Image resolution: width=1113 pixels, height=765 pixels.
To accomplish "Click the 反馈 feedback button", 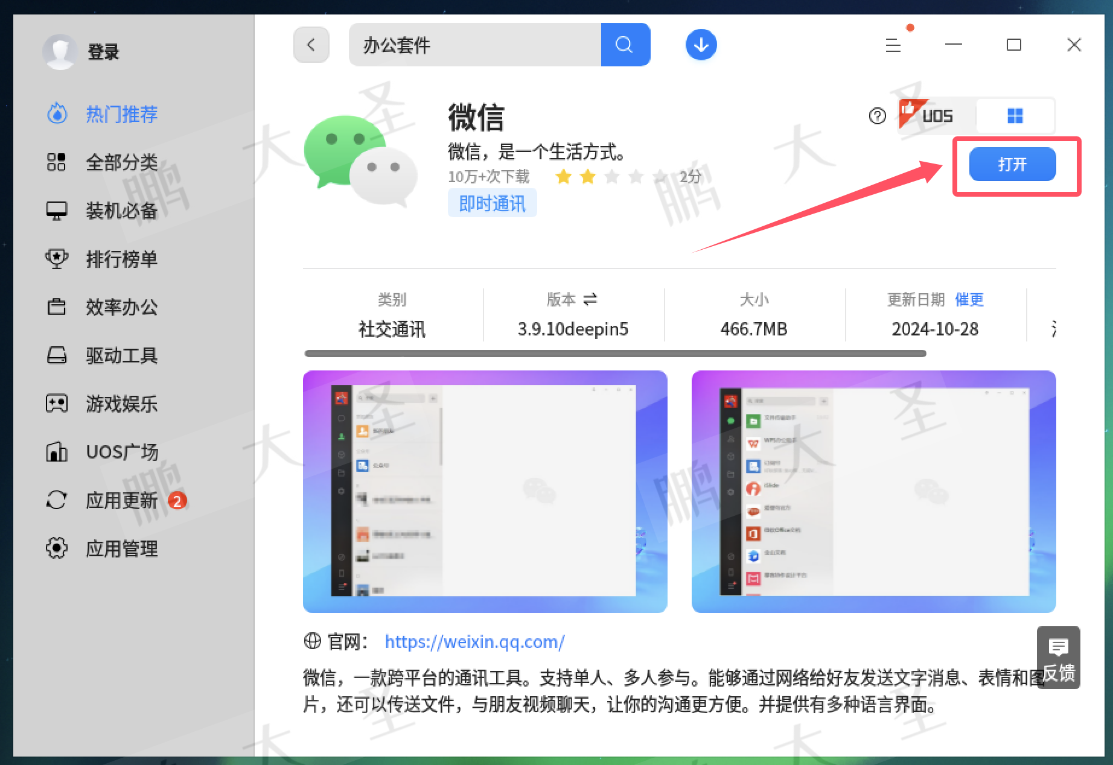I will pyautogui.click(x=1059, y=658).
